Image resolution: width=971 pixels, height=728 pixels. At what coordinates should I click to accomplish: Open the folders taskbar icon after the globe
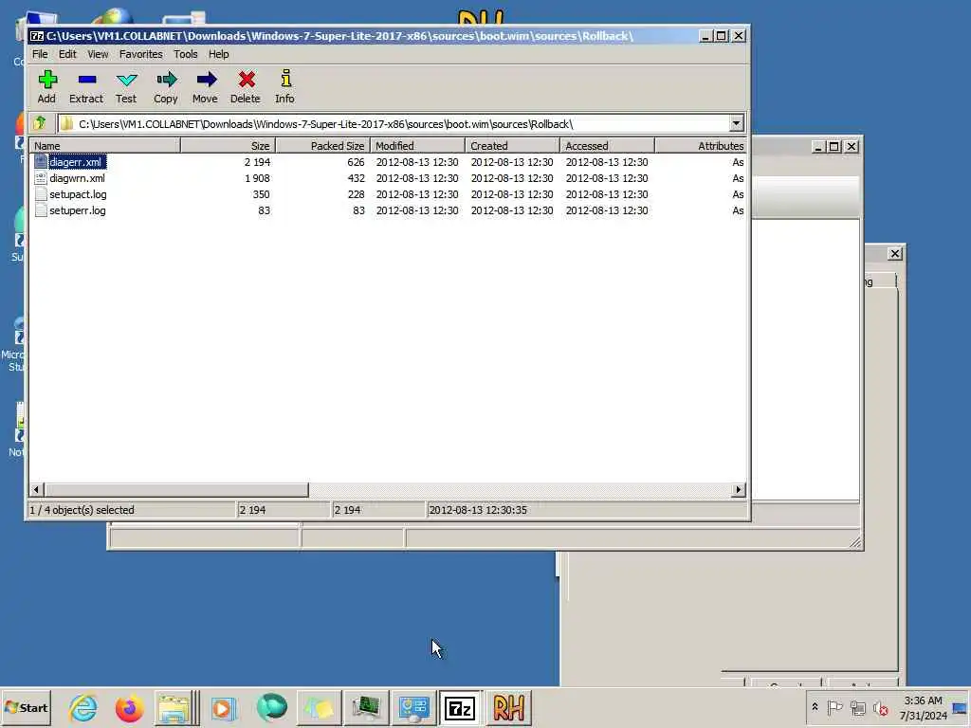[319, 707]
